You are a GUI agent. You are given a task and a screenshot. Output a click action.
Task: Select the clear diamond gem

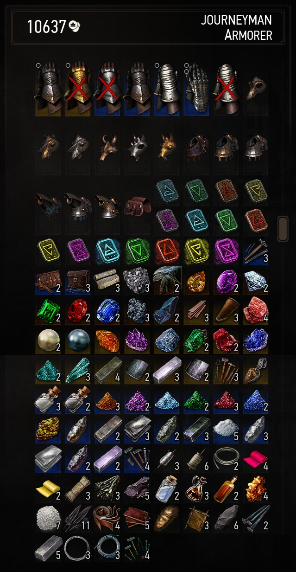[256, 281]
